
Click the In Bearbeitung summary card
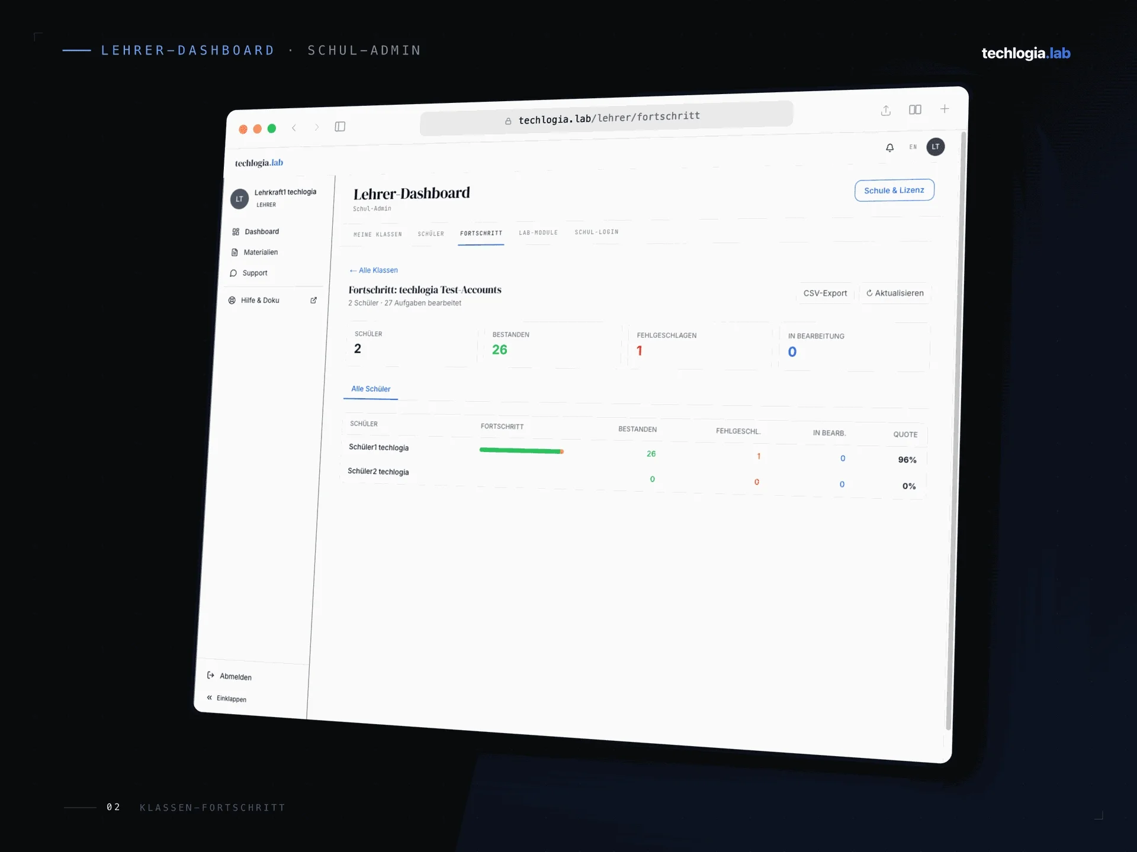point(855,347)
